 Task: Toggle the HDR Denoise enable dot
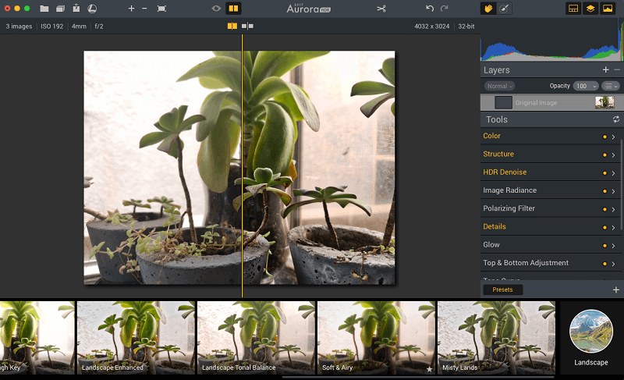coord(604,173)
